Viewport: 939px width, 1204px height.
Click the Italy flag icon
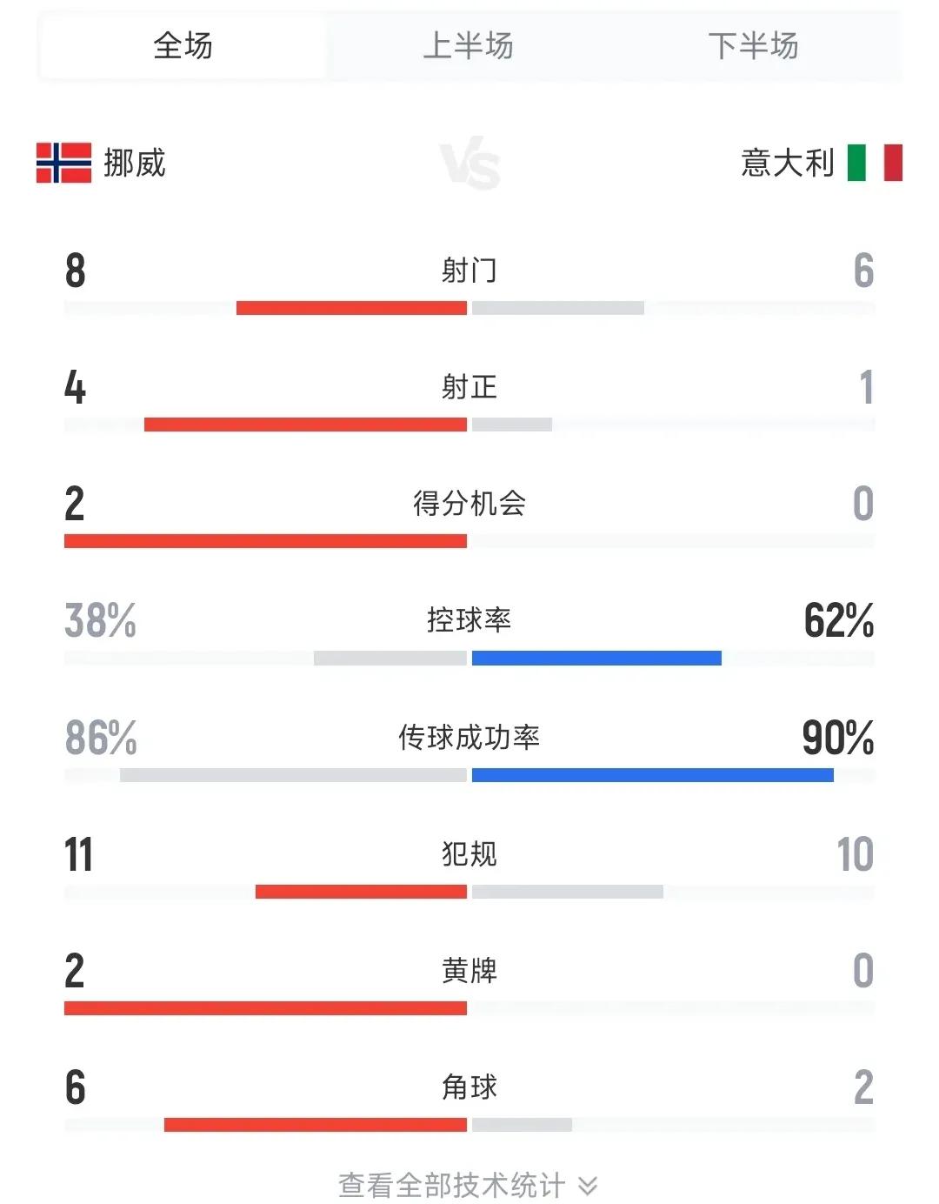pyautogui.click(x=875, y=163)
